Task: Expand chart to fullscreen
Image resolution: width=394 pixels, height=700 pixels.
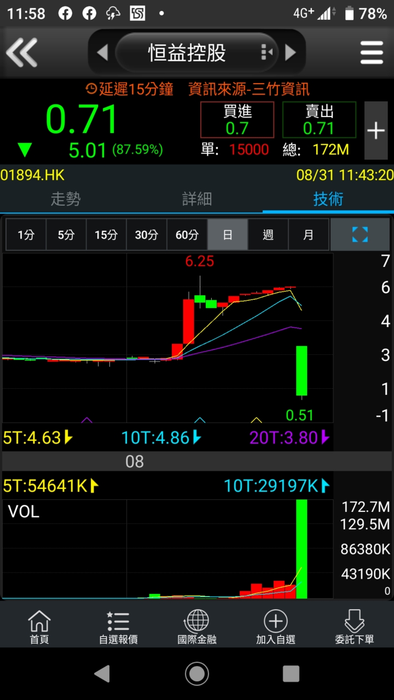Action: 360,235
